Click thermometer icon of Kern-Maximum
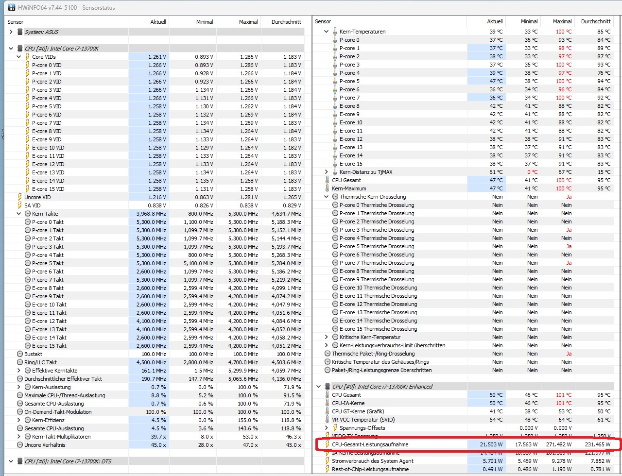Screen dimensions: 622x476 click(x=327, y=188)
